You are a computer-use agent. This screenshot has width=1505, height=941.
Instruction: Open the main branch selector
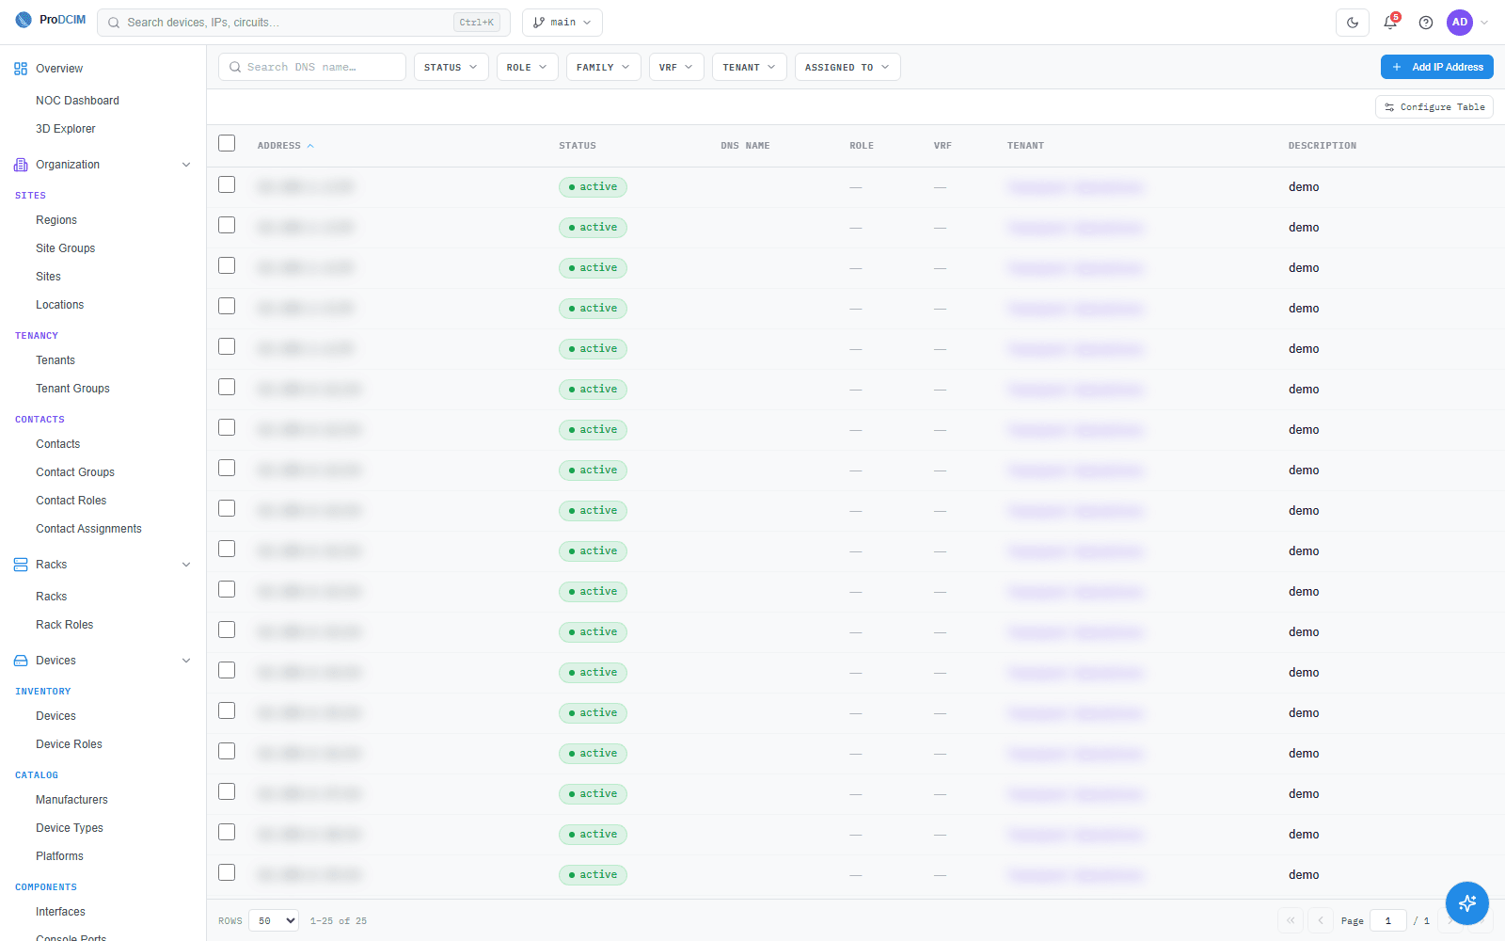click(x=562, y=23)
